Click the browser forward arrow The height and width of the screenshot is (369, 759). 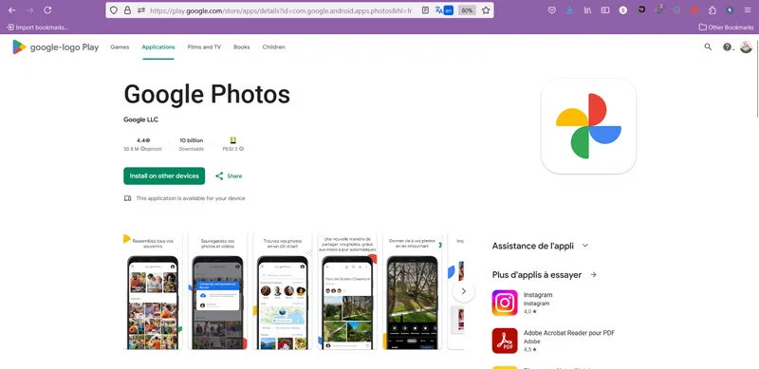30,10
